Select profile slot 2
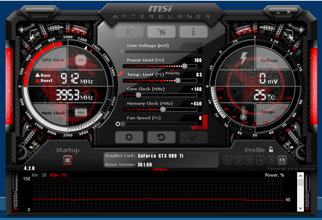The height and width of the screenshot is (220, 322). click(238, 160)
